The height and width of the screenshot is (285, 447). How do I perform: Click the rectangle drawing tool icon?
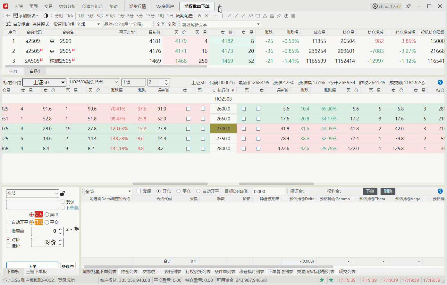[258, 16]
